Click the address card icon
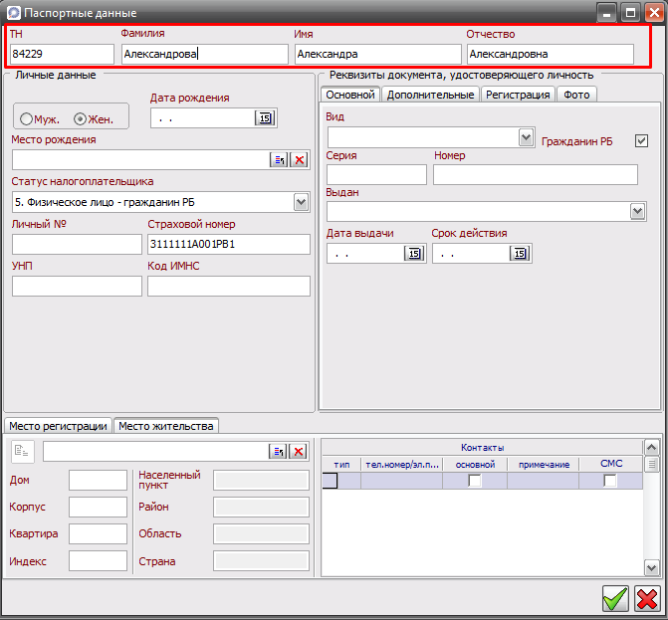The height and width of the screenshot is (620, 668). pos(23,452)
